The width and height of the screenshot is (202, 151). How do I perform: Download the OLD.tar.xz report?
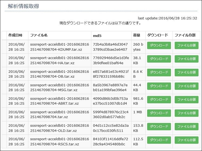(159, 126)
